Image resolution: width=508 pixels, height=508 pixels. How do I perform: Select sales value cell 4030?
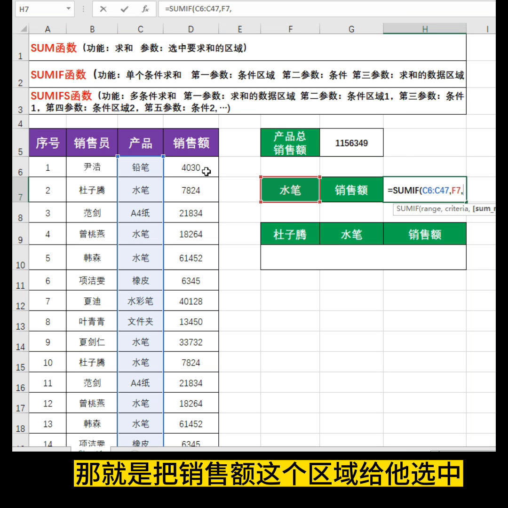point(191,167)
